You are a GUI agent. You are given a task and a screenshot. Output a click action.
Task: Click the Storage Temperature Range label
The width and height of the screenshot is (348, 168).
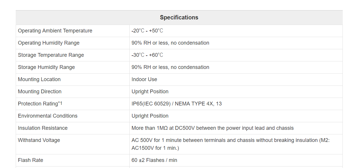(51, 55)
